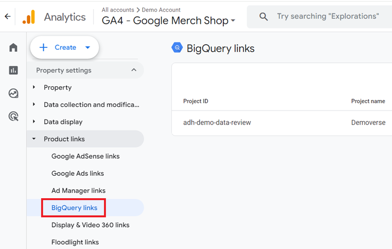Screen dimensions: 392x249
Task: Select Floodlight links
Action: (75, 242)
